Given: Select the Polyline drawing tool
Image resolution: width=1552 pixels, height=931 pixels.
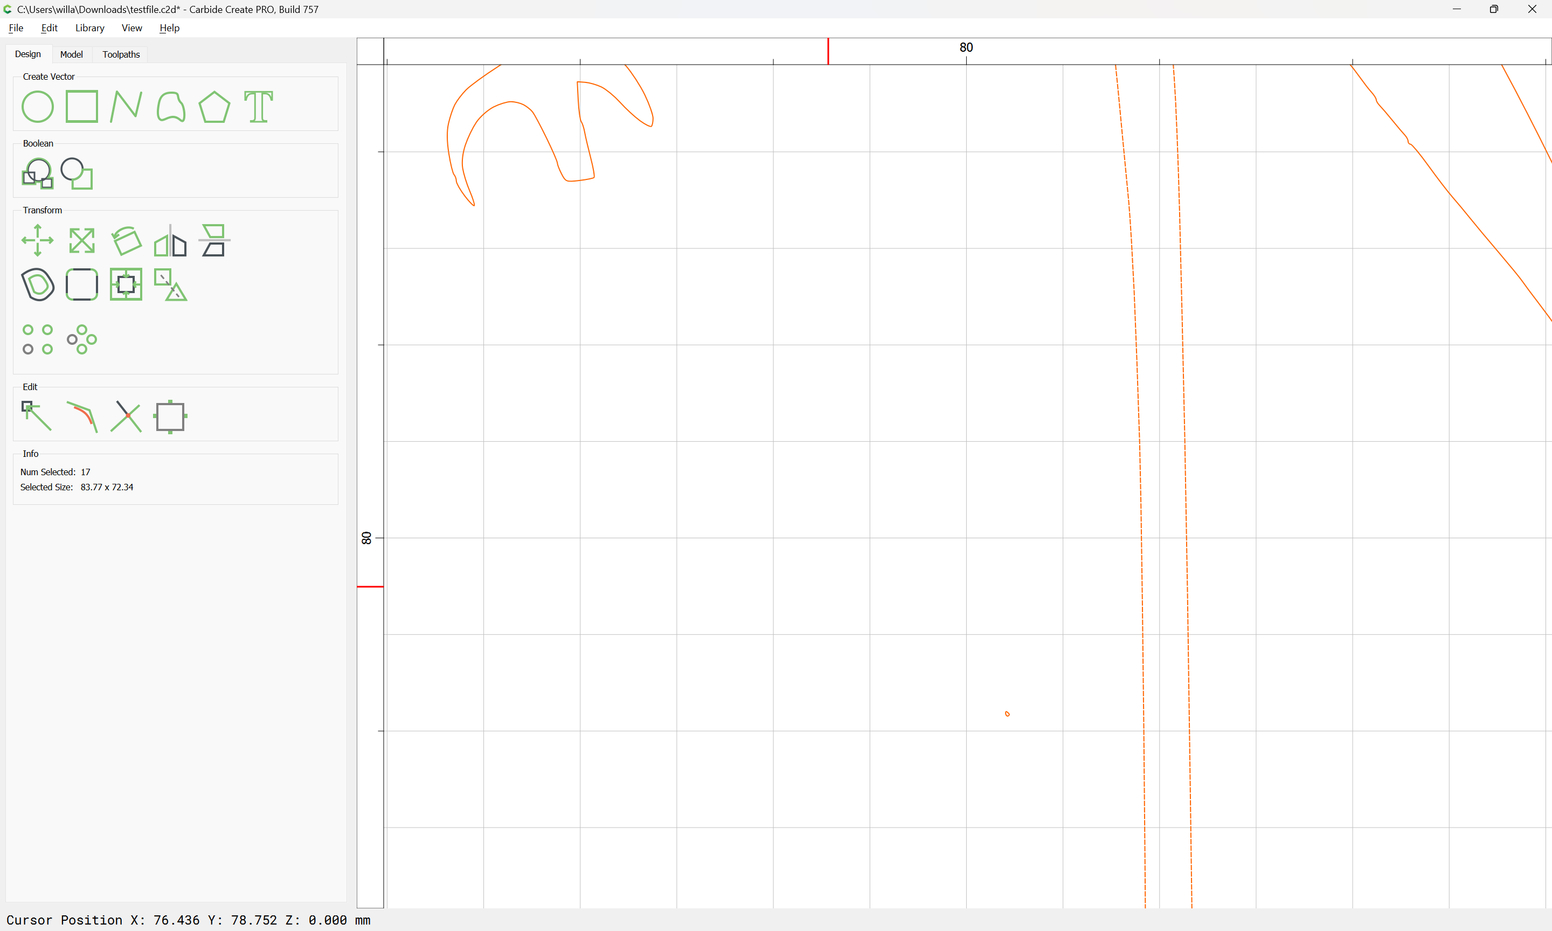Looking at the screenshot, I should 126,107.
